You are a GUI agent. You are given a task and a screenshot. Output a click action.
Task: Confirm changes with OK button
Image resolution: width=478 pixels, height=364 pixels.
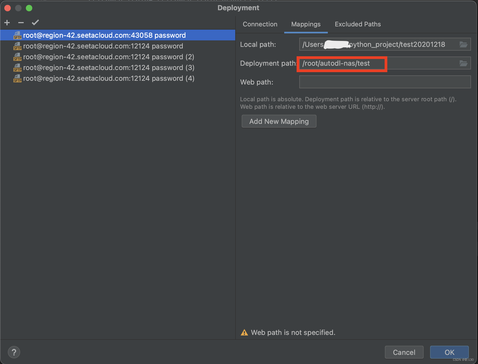(449, 352)
